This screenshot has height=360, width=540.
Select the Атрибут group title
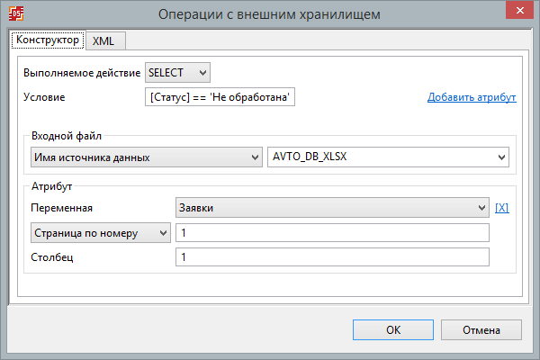51,186
